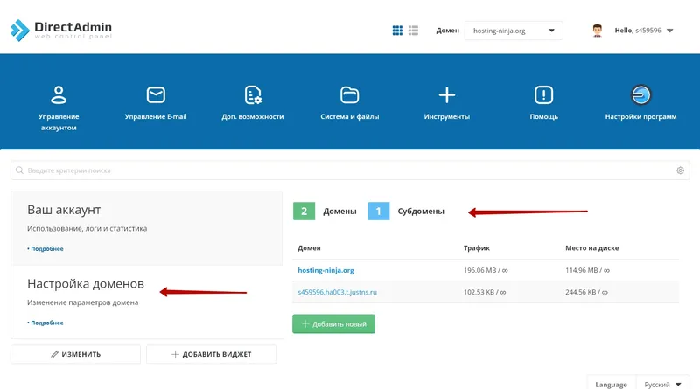Click the Место на диске column header
Screen dimensions: 700x389
click(592, 248)
